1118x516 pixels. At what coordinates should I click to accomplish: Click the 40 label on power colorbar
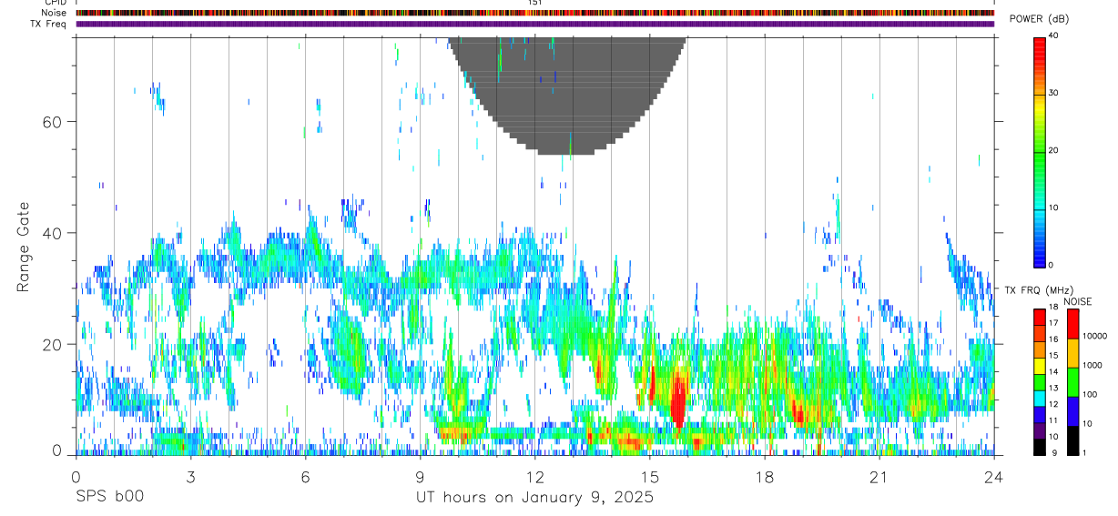point(1055,36)
